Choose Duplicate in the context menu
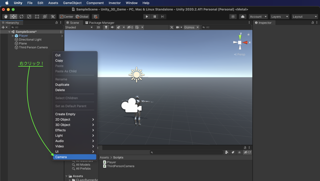 (75, 85)
